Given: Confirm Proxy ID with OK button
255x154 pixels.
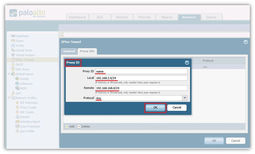Looking at the screenshot, I should (x=155, y=108).
